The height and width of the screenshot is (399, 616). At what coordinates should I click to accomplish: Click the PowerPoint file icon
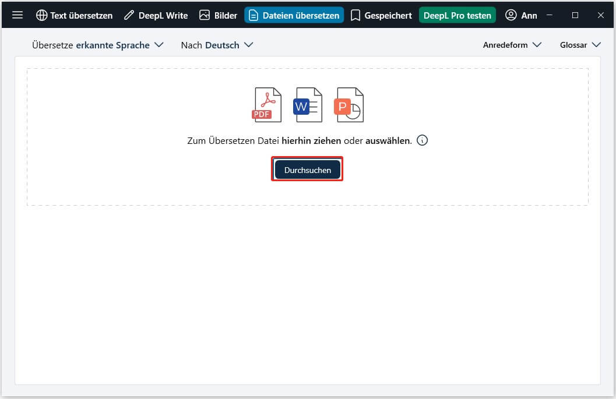[349, 105]
